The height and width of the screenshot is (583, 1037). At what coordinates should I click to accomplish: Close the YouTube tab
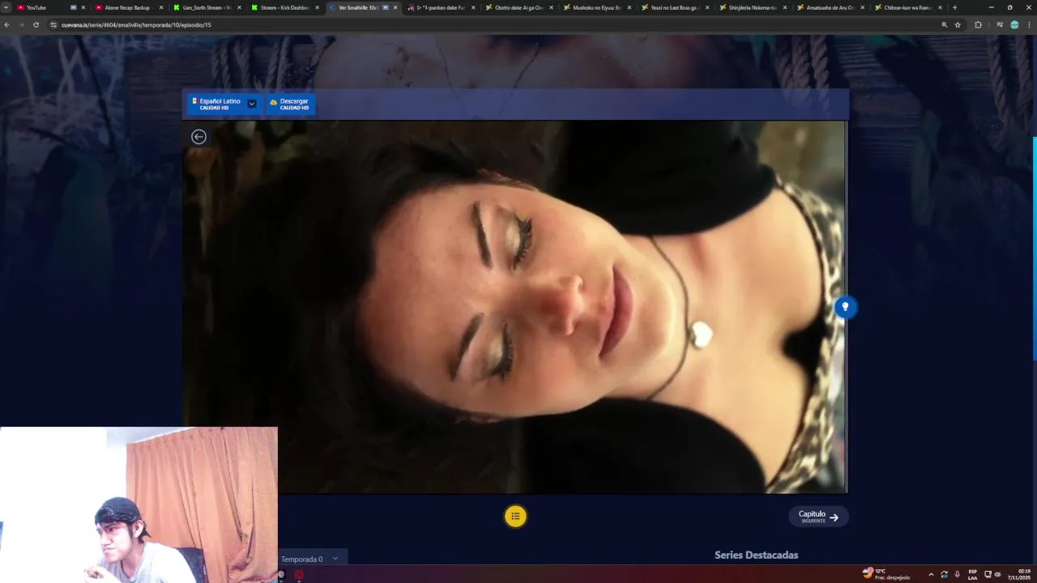click(x=83, y=7)
